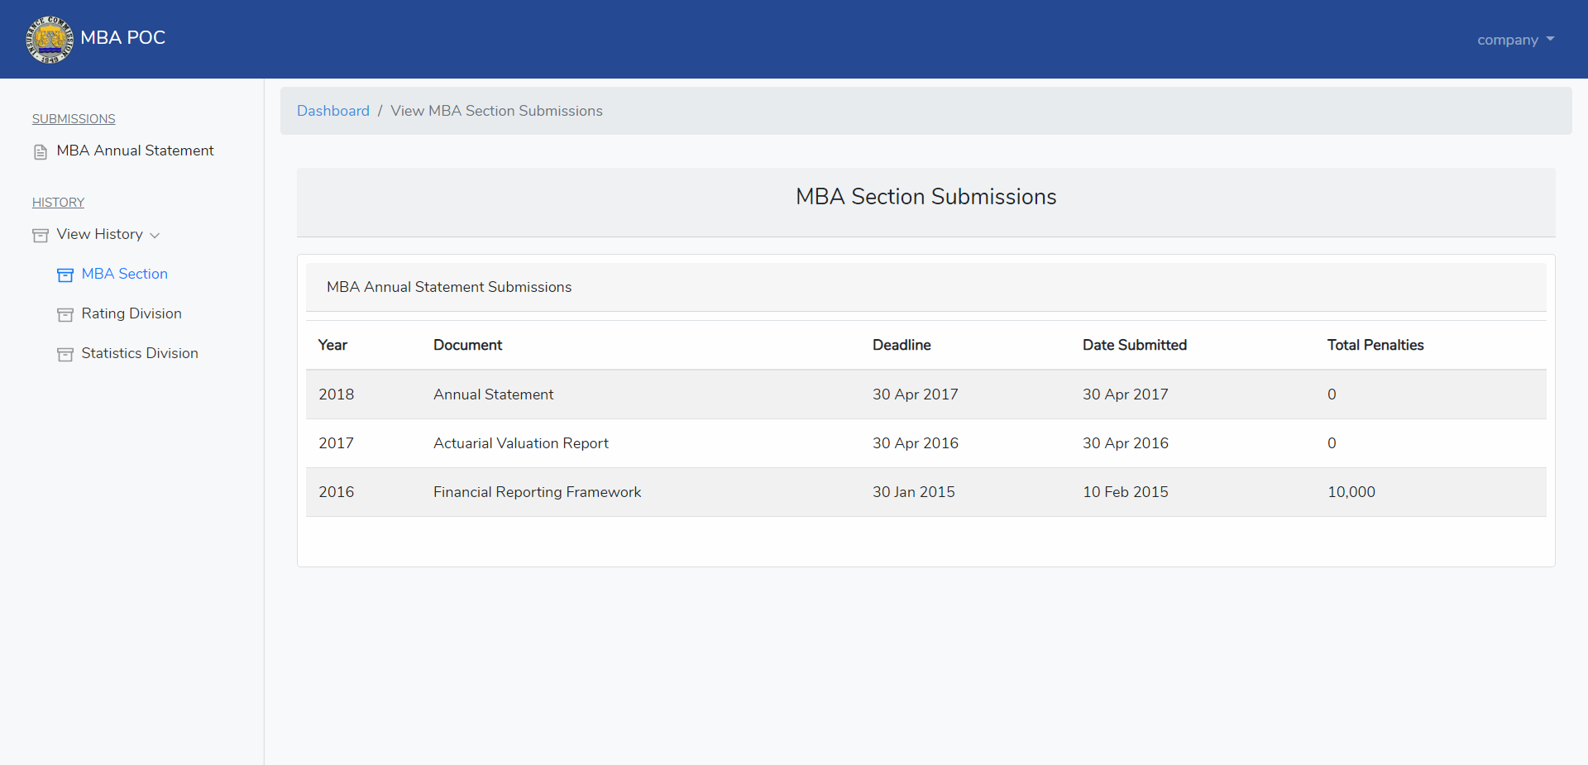
Task: Select MBA Section history item
Action: (x=124, y=274)
